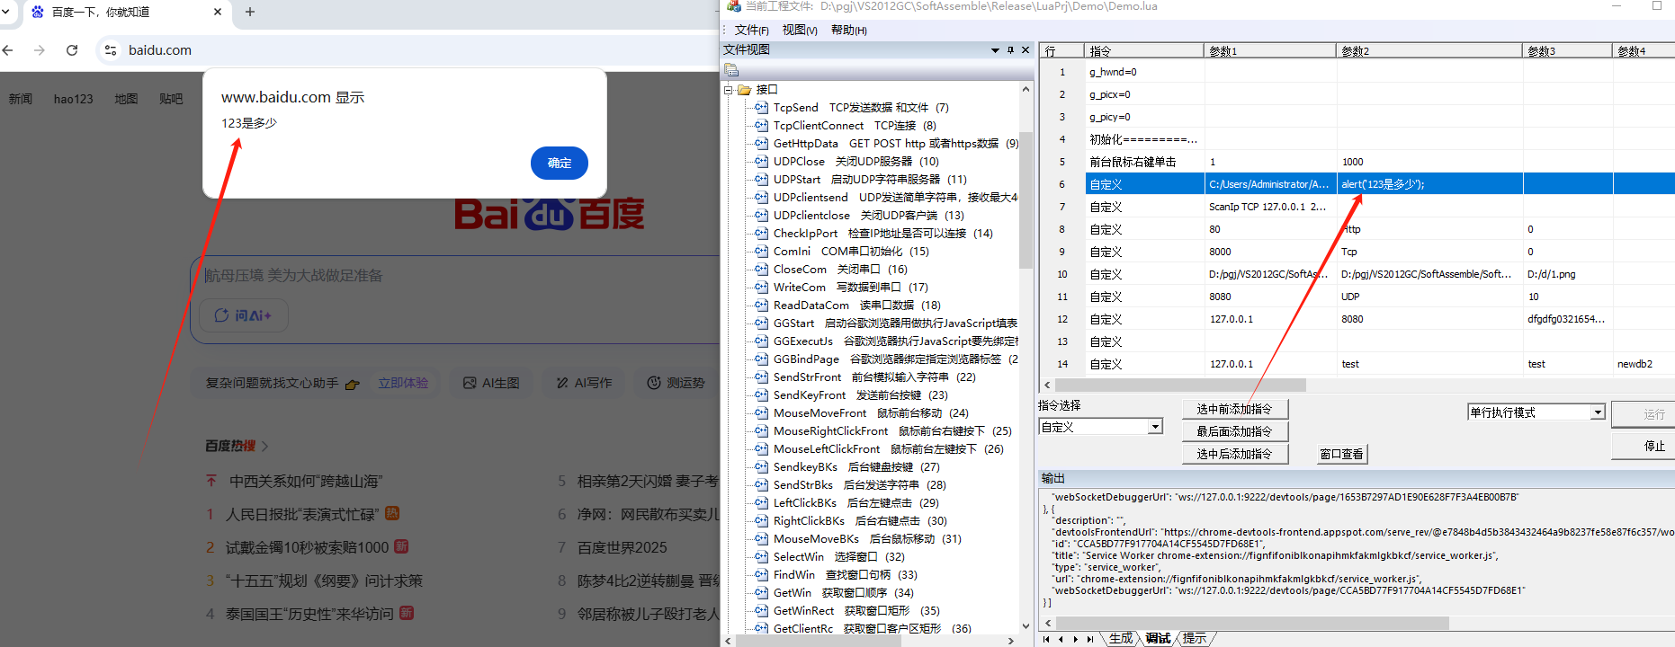
Task: Click scroll-up arrow in file view tree
Action: pyautogui.click(x=1026, y=89)
